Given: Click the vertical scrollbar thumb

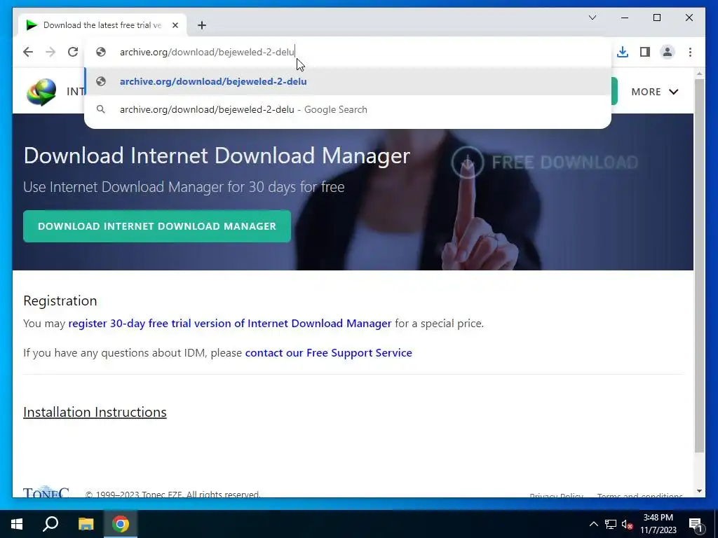Looking at the screenshot, I should (x=699, y=265).
